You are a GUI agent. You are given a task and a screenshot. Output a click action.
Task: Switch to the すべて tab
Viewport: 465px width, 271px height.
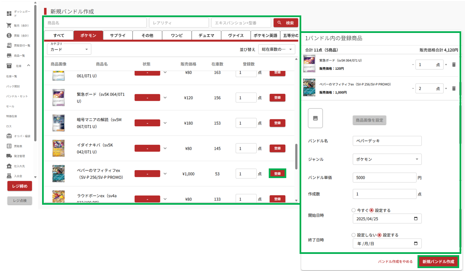59,35
